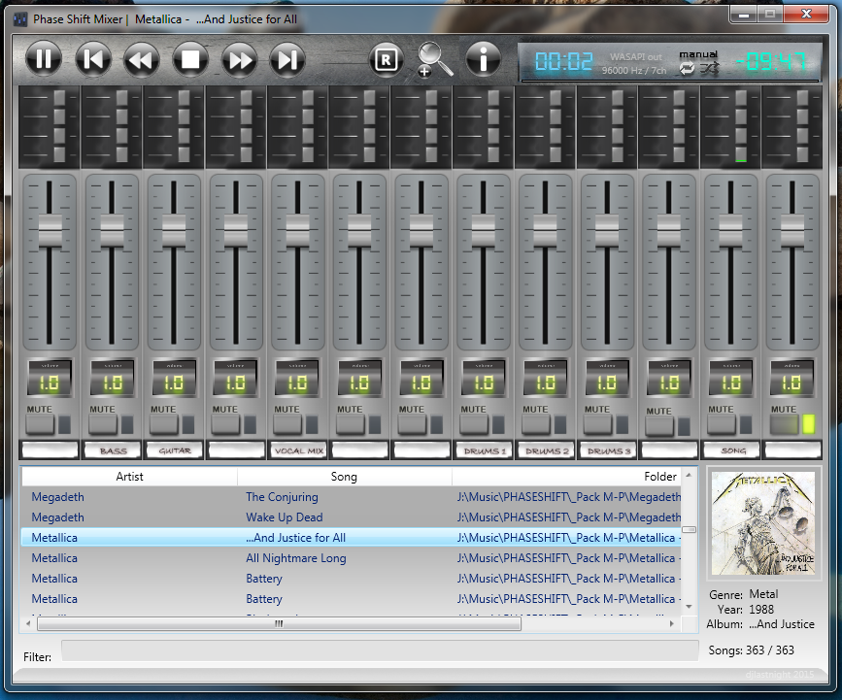Open the magnifier add-songs icon

click(x=434, y=59)
